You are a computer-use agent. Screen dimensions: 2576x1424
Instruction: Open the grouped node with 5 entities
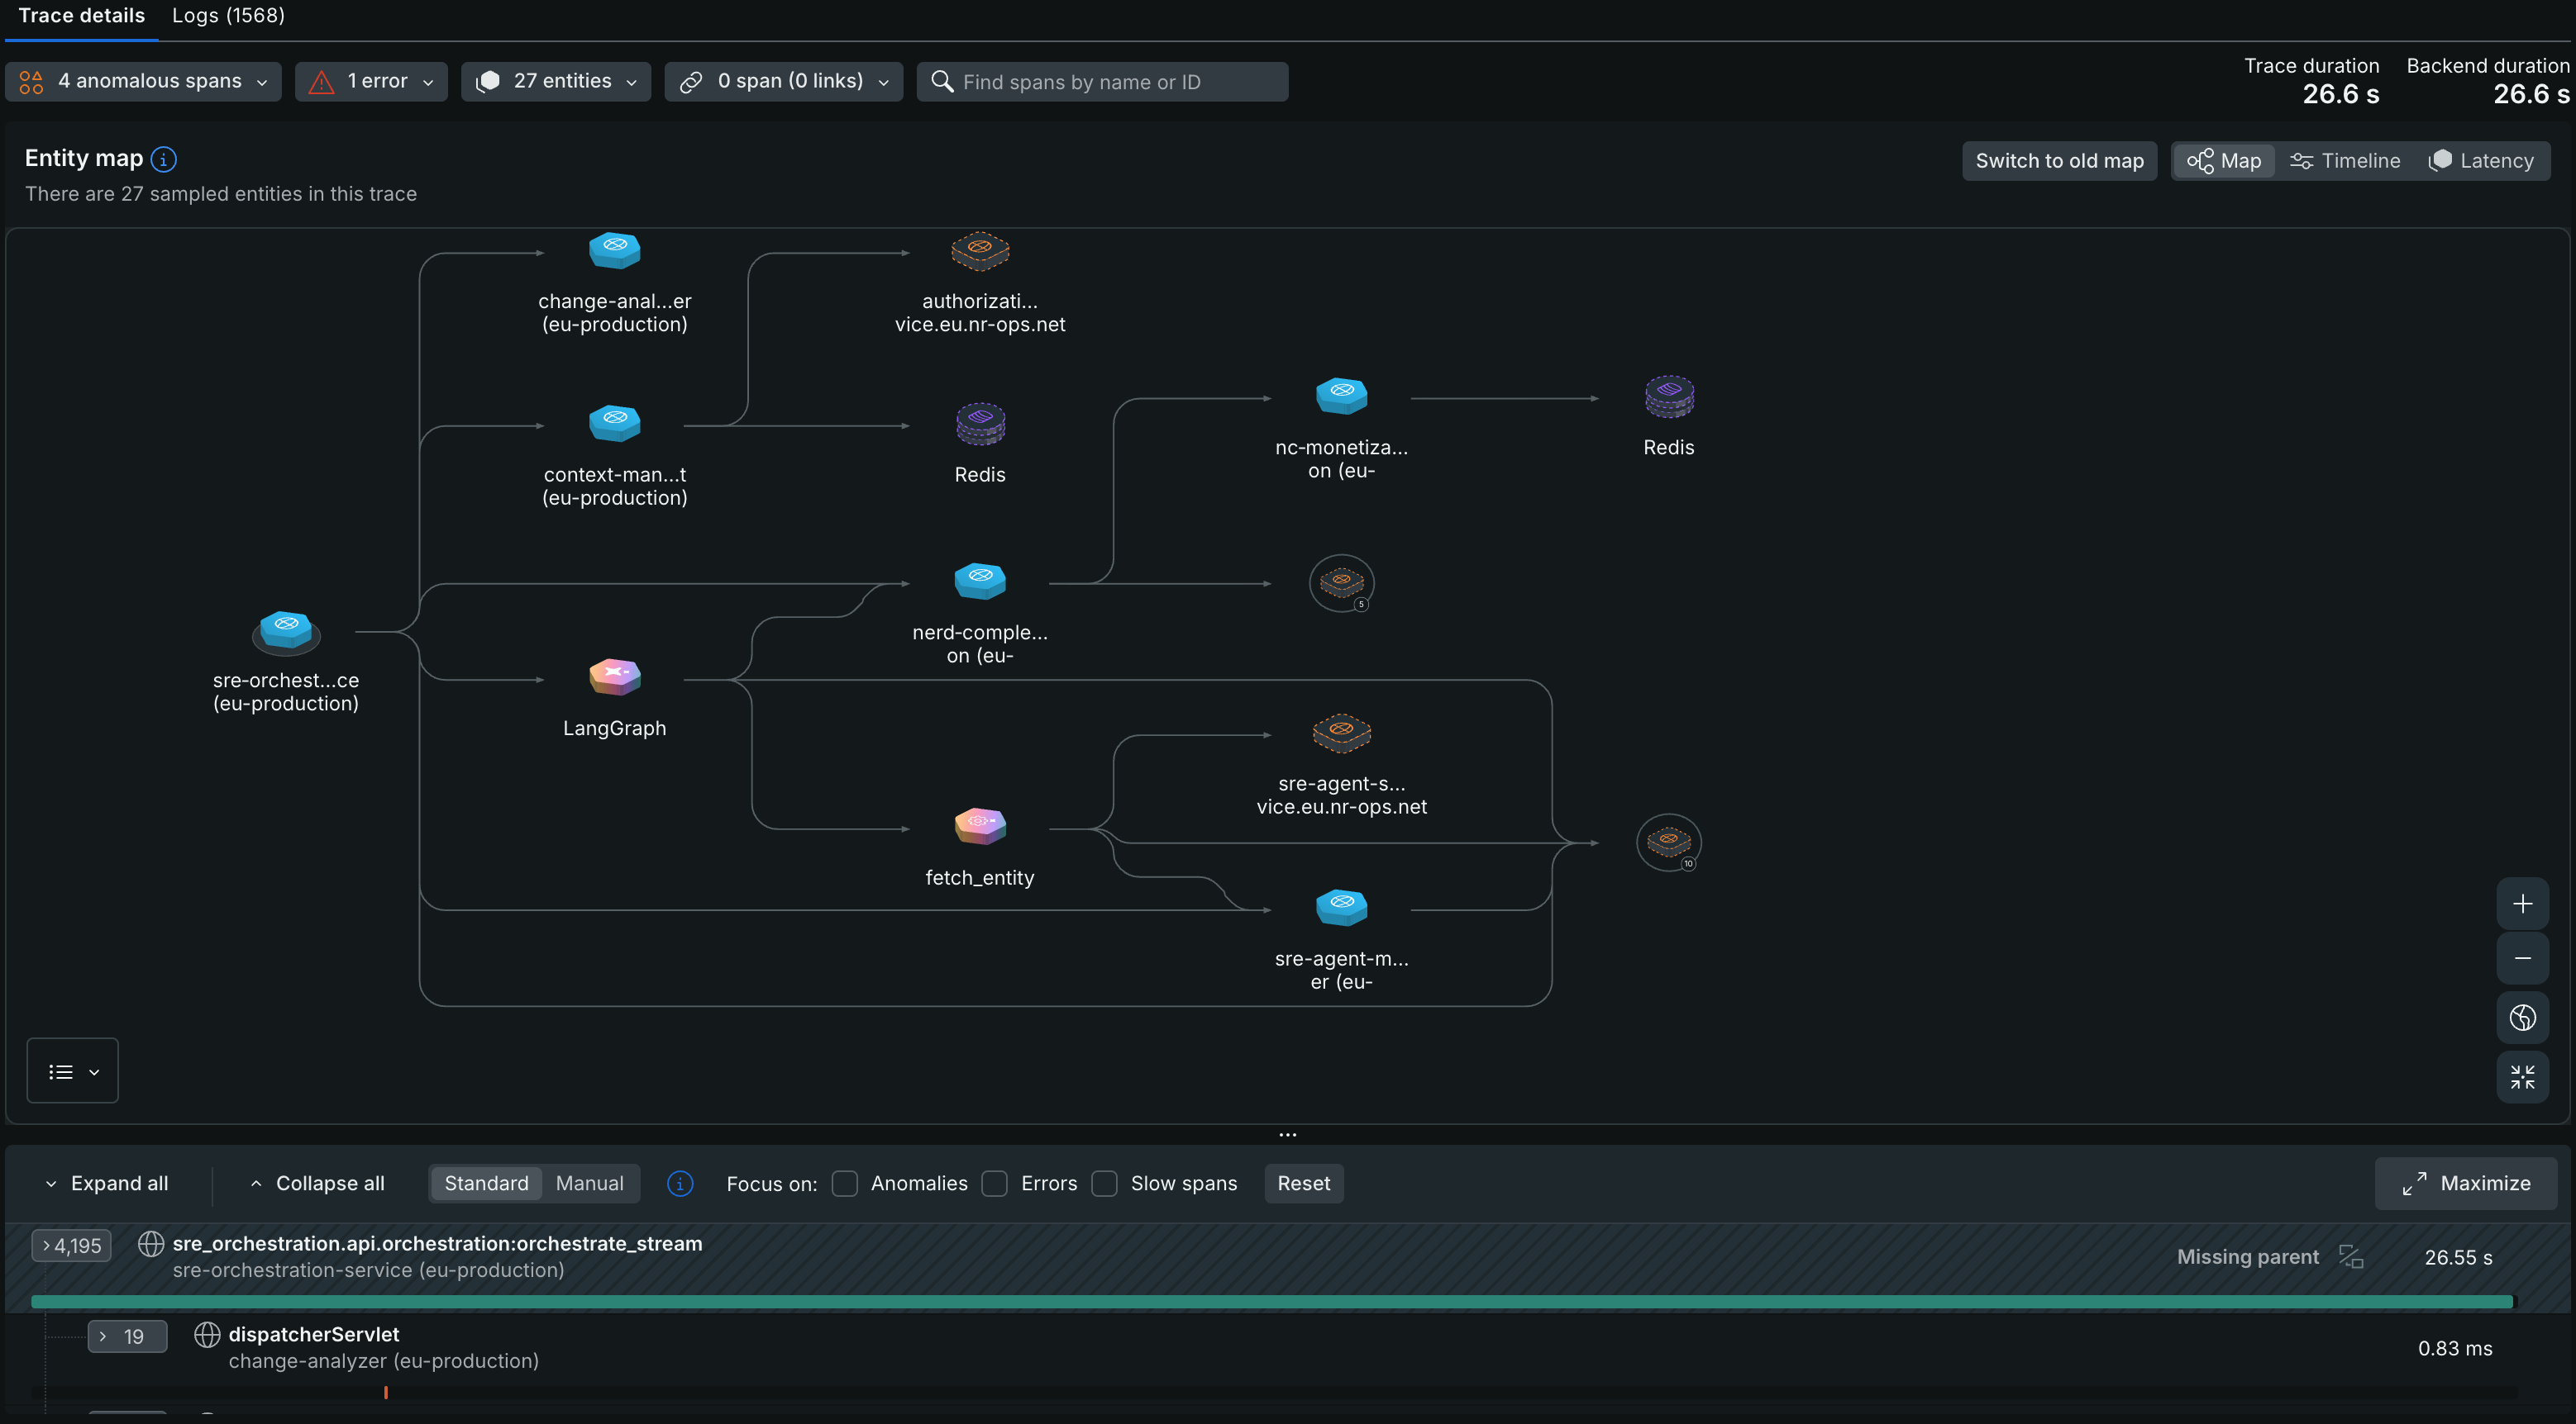click(1342, 584)
